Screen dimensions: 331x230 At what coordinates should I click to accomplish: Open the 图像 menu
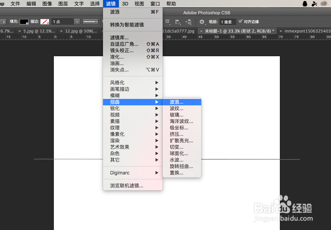[x=47, y=4]
